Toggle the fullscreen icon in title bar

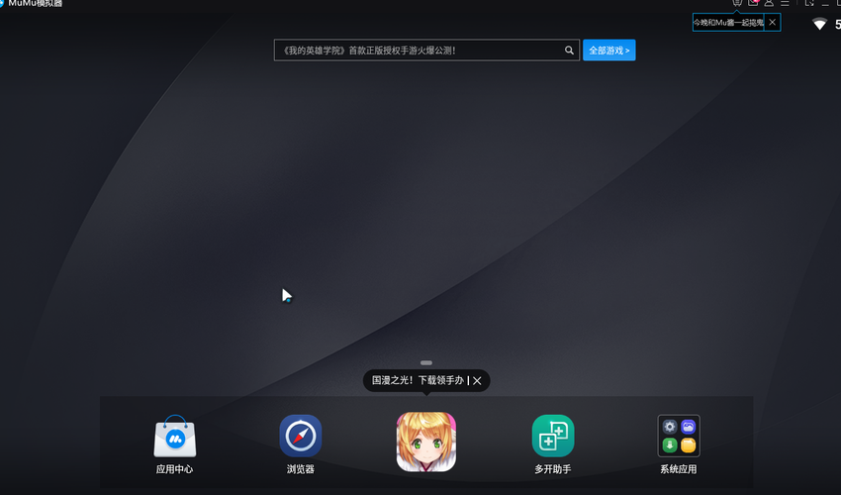click(x=809, y=4)
